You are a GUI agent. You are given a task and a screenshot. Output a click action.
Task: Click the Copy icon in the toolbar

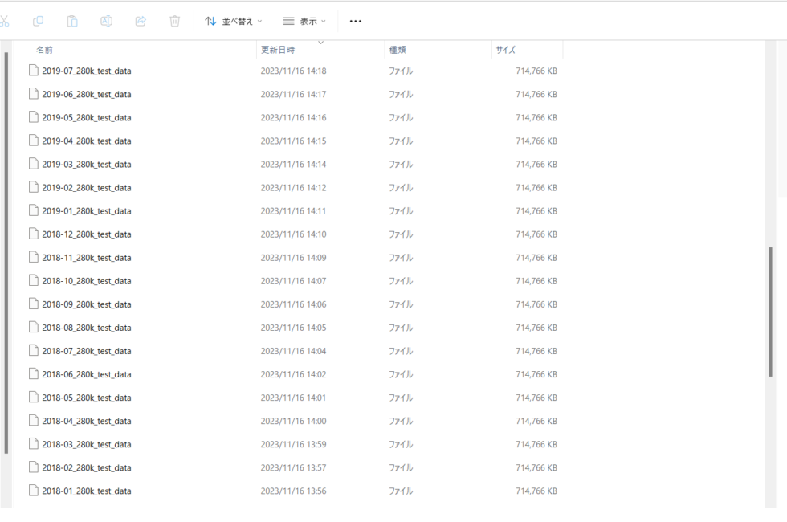[38, 21]
